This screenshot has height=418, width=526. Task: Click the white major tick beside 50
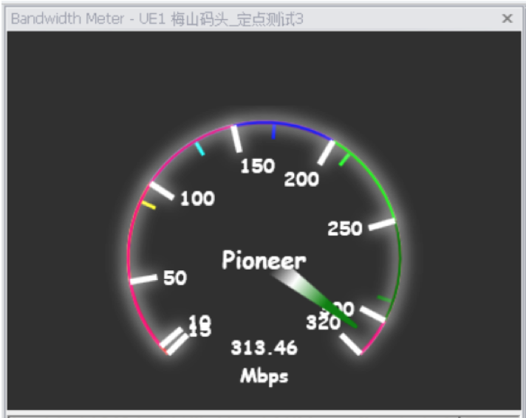point(143,279)
